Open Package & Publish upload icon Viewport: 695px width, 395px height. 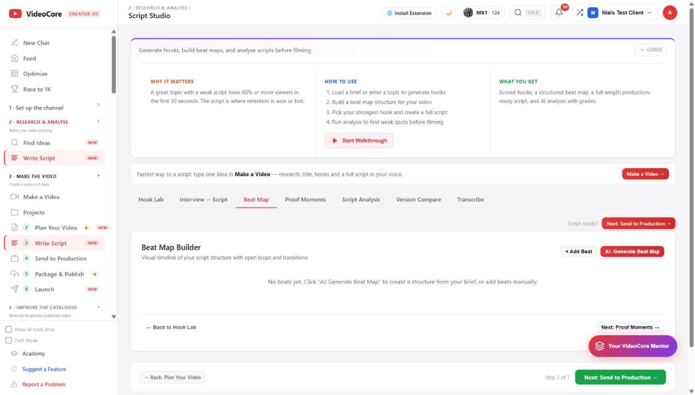pyautogui.click(x=14, y=274)
